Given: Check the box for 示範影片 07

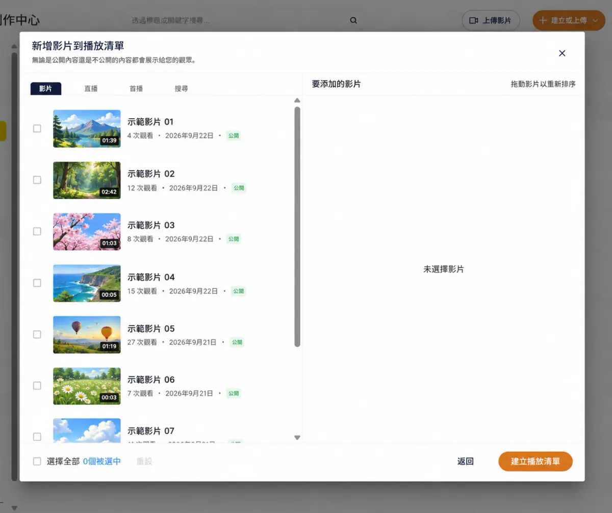Looking at the screenshot, I should click(x=37, y=437).
